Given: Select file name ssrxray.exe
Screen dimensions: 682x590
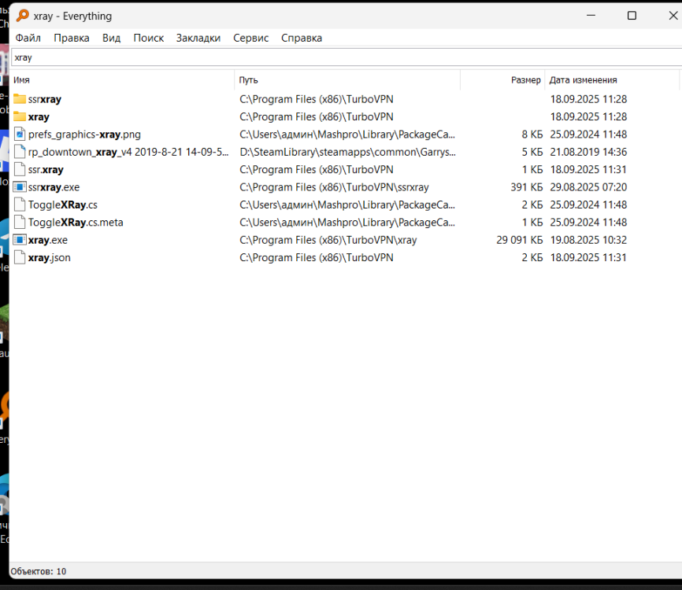Looking at the screenshot, I should tap(54, 187).
